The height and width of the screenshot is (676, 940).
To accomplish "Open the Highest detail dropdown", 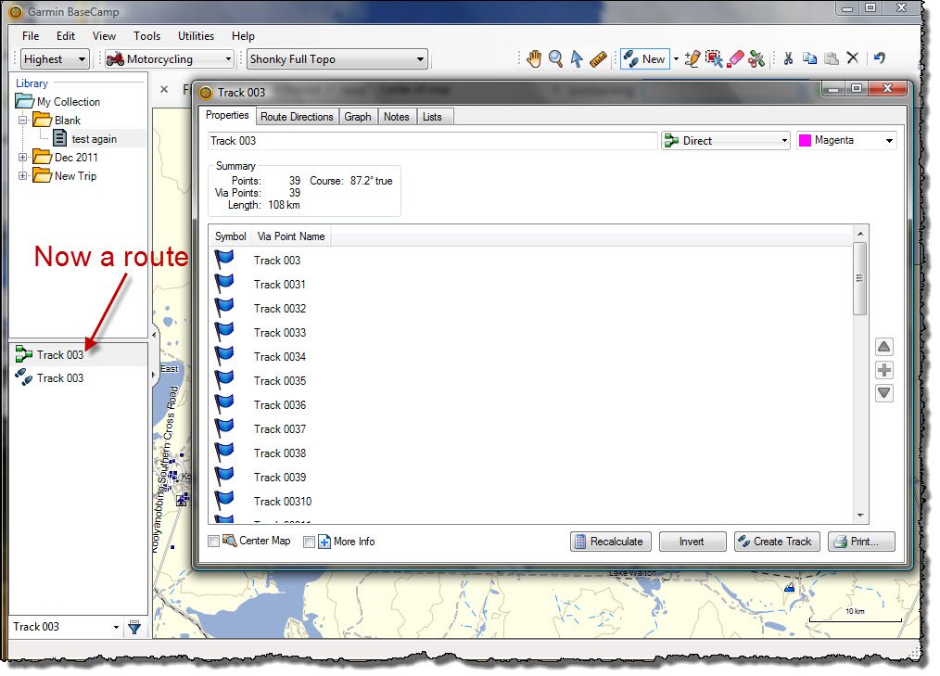I will (55, 58).
